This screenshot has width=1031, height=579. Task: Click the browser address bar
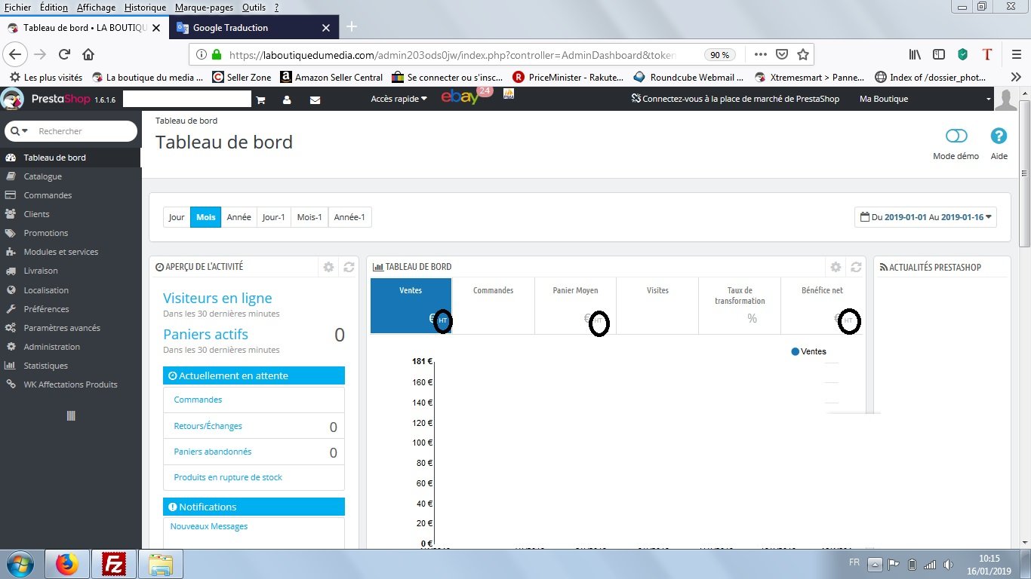453,55
